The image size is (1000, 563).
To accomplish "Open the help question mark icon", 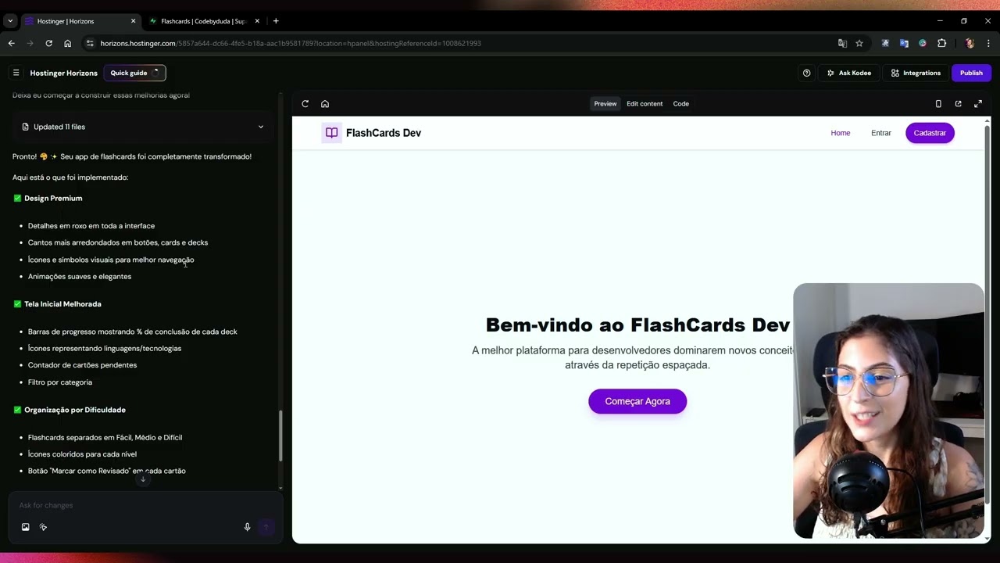I will pos(806,73).
